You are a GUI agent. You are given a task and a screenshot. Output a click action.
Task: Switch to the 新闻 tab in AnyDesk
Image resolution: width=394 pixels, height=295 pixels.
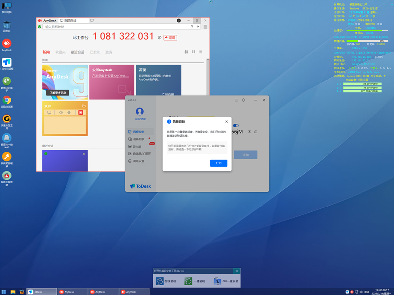tap(46, 52)
